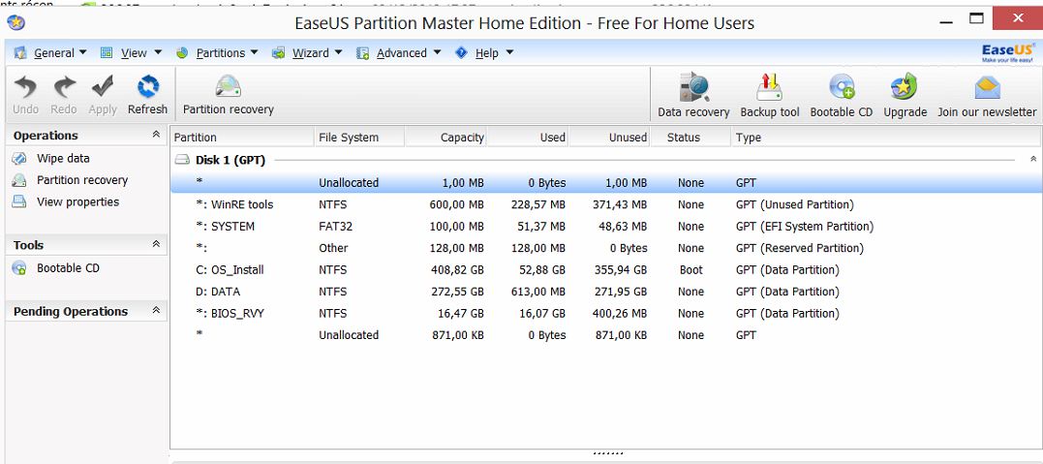The height and width of the screenshot is (464, 1043).
Task: Sort by the Used column header
Action: [x=527, y=138]
